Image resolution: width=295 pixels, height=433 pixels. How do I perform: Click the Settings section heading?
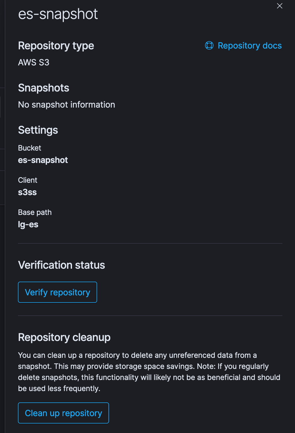[38, 130]
